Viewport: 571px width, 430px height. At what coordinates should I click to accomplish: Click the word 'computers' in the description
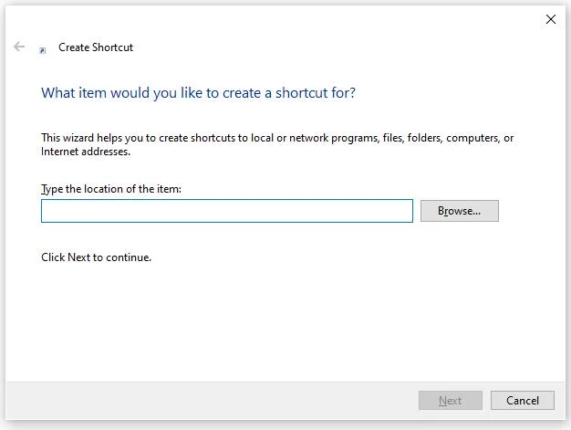coord(472,138)
